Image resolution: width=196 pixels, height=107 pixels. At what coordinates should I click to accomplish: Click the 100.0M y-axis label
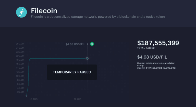(x=20, y=76)
